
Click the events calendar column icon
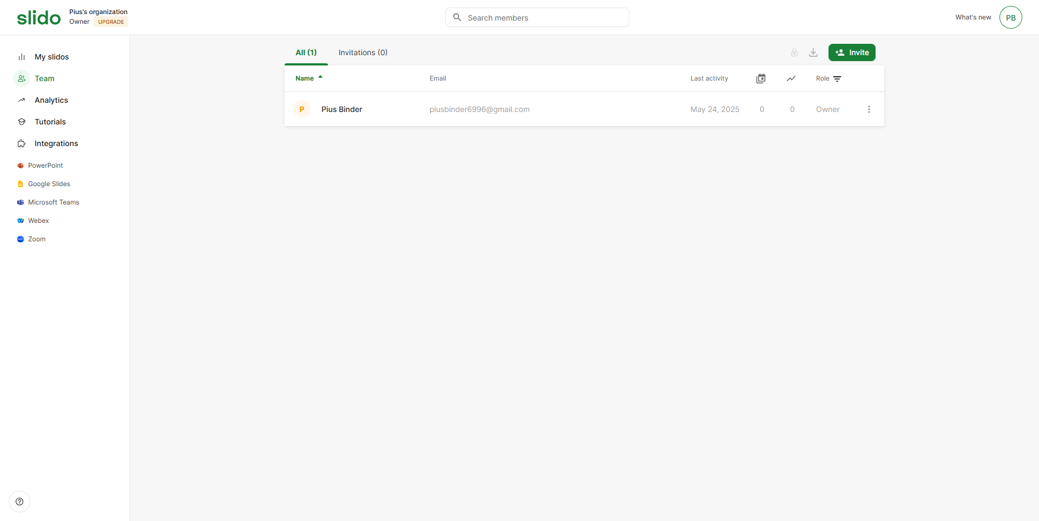coord(761,78)
